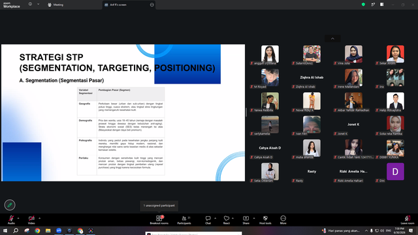Select Dini purple D avatar
The width and height of the screenshot is (418, 235).
pyautogui.click(x=395, y=172)
